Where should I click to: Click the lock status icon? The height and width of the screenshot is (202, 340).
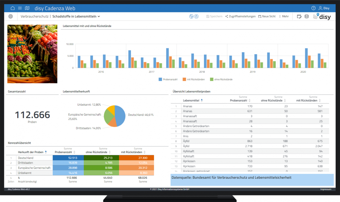pos(197,16)
